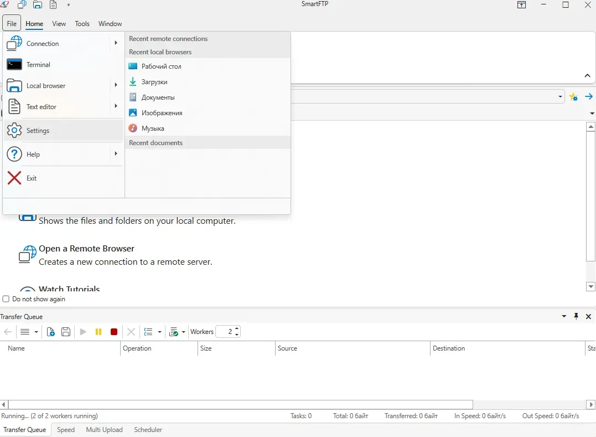Click the Text editor document icon
The width and height of the screenshot is (596, 437).
[14, 106]
